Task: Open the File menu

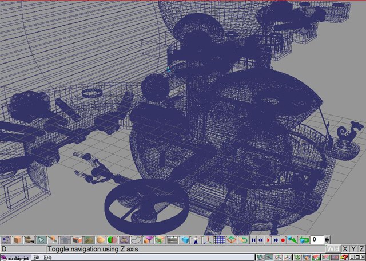Action: pyautogui.click(x=36, y=258)
